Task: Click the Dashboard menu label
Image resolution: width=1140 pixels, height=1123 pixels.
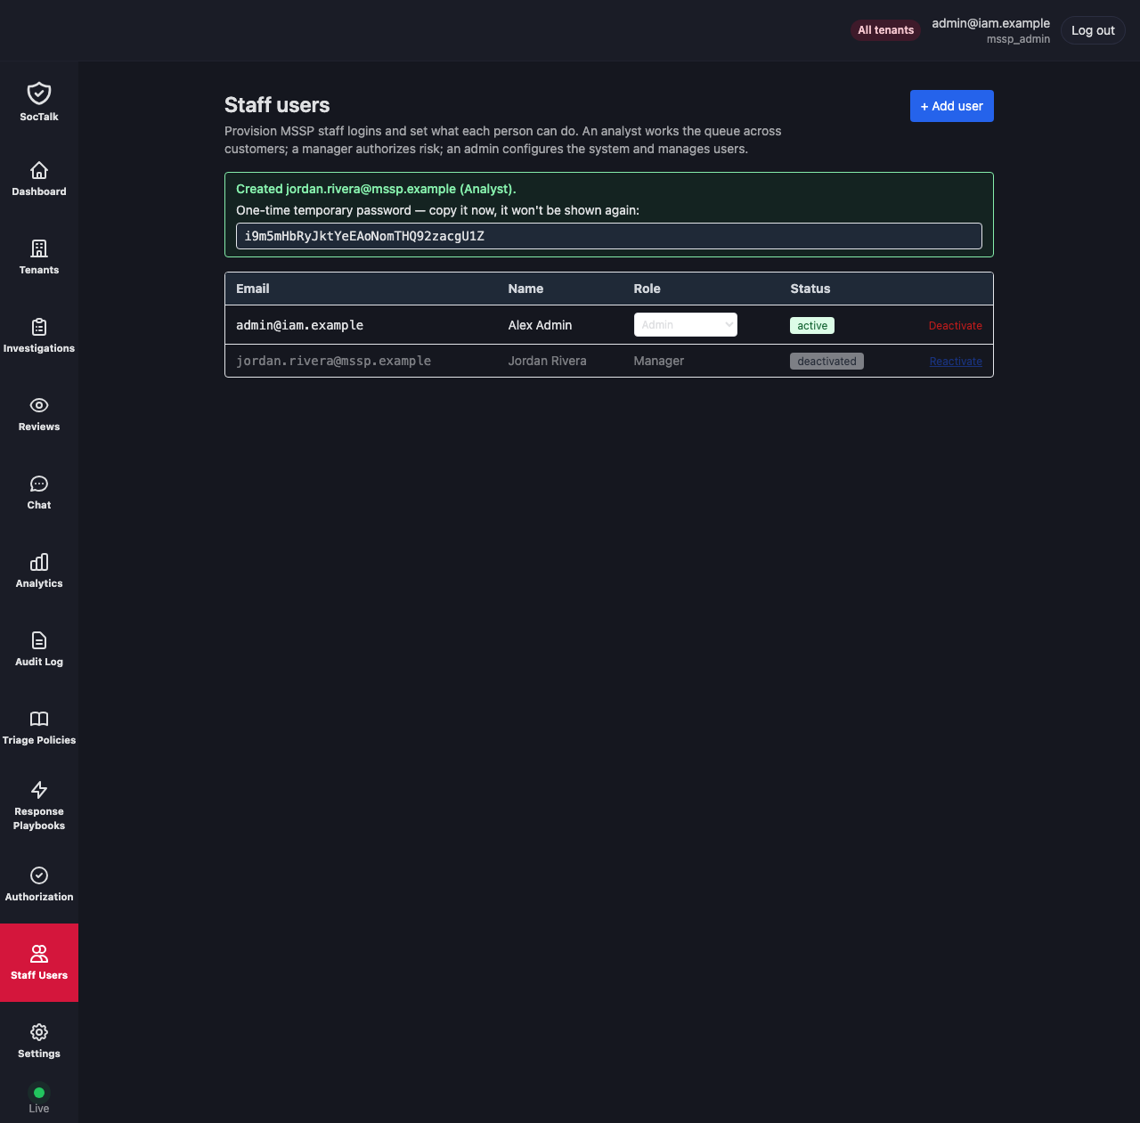Action: (39, 191)
